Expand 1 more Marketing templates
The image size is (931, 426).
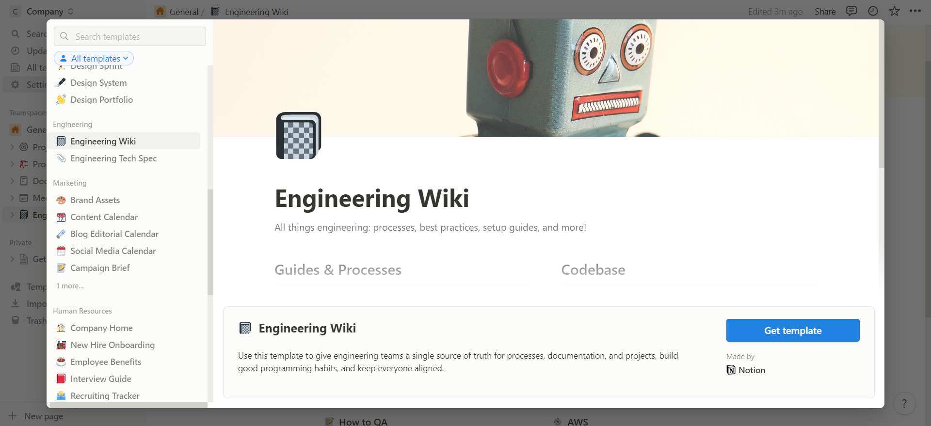[70, 286]
